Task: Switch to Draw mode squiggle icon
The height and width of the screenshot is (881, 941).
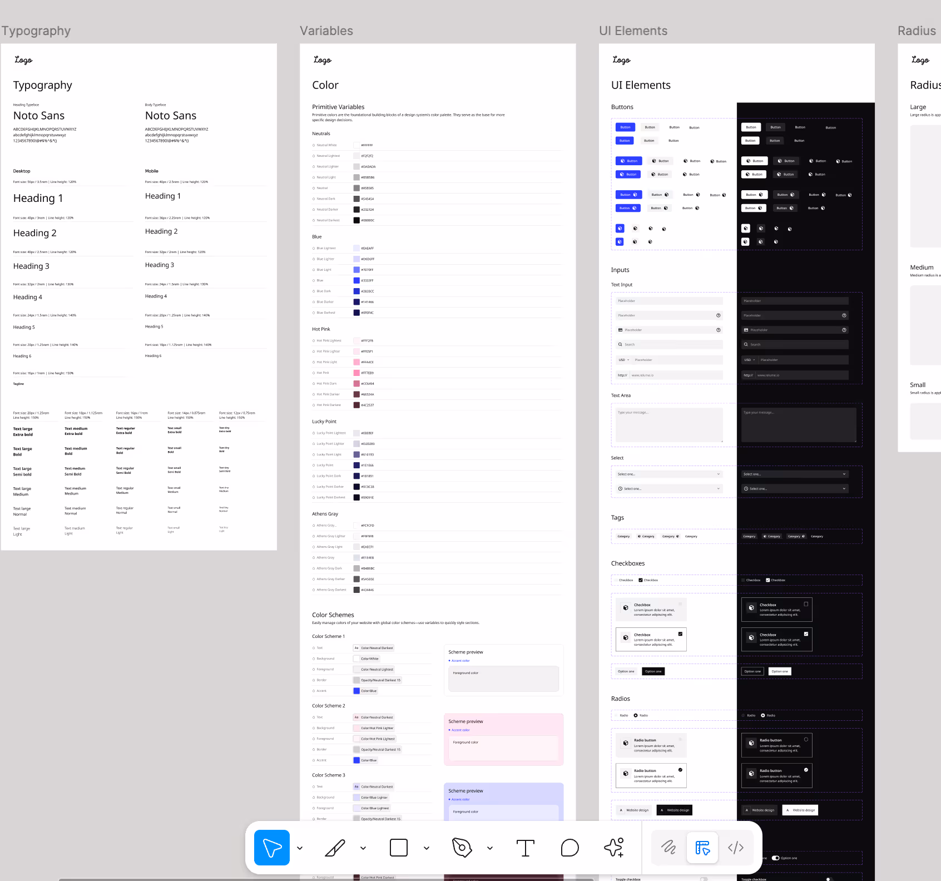Action: [x=668, y=848]
